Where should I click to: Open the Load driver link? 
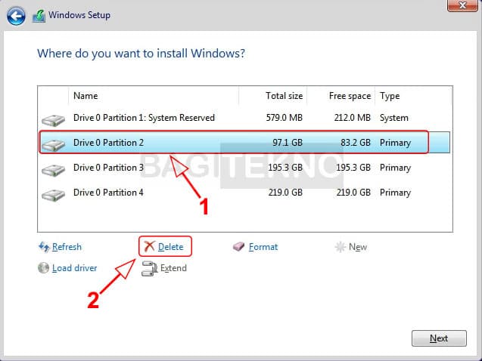[x=75, y=268]
